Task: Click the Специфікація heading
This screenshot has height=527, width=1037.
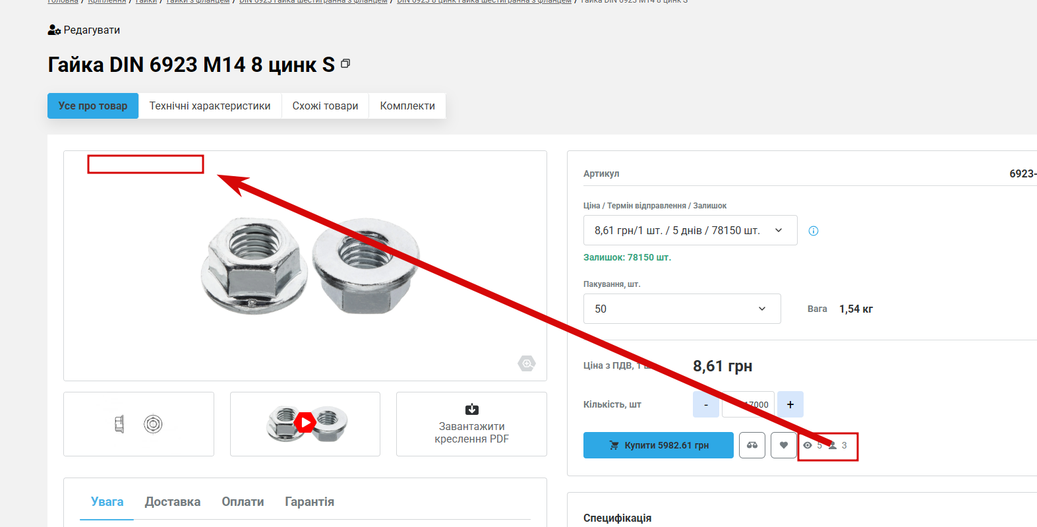Action: (x=617, y=518)
